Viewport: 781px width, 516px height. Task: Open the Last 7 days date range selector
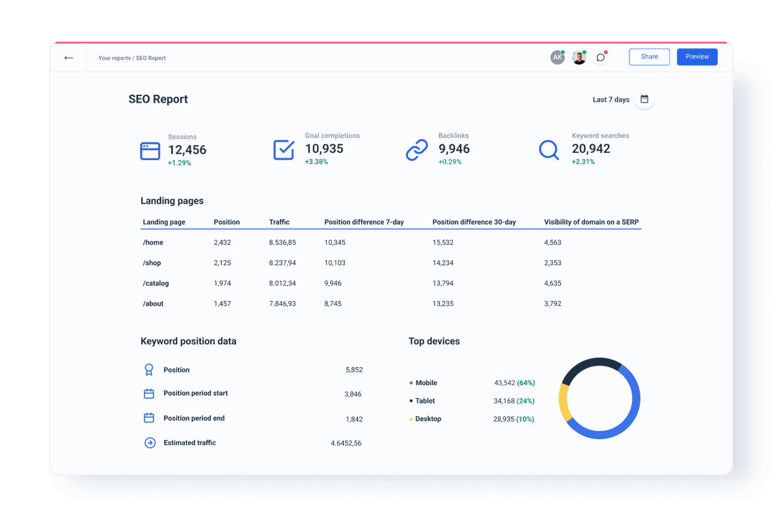coord(610,100)
